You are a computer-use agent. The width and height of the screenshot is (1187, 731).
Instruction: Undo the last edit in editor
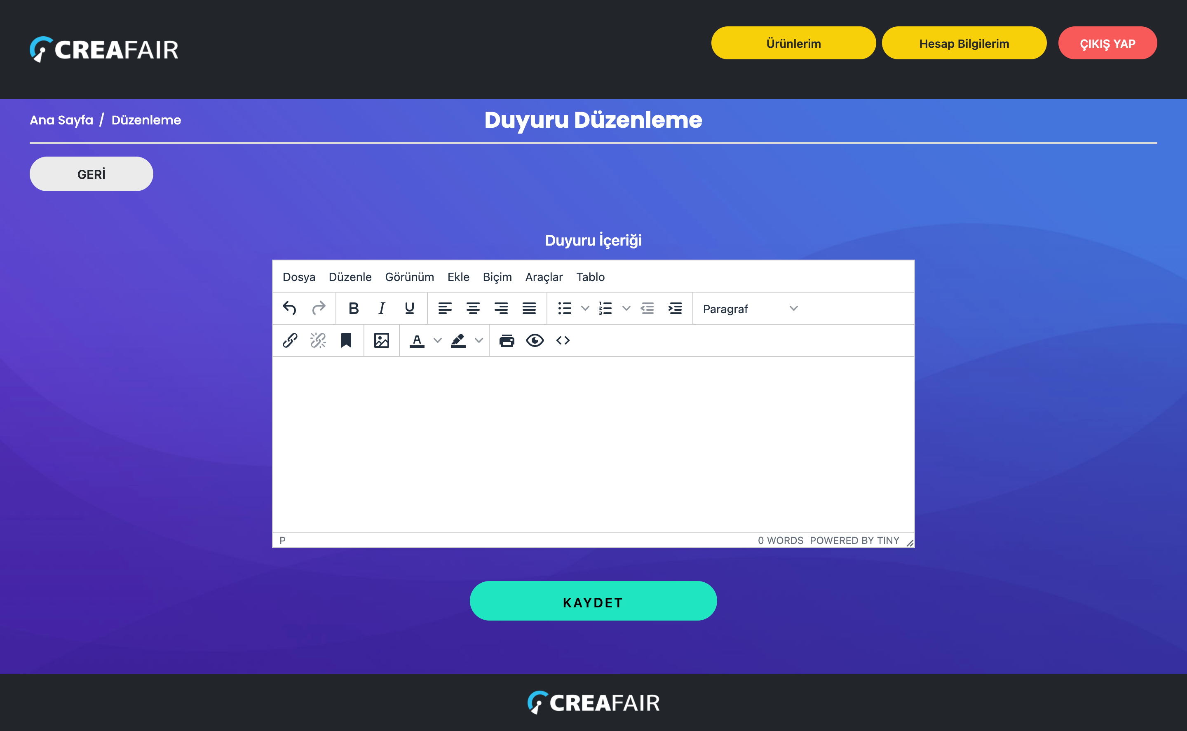tap(290, 308)
